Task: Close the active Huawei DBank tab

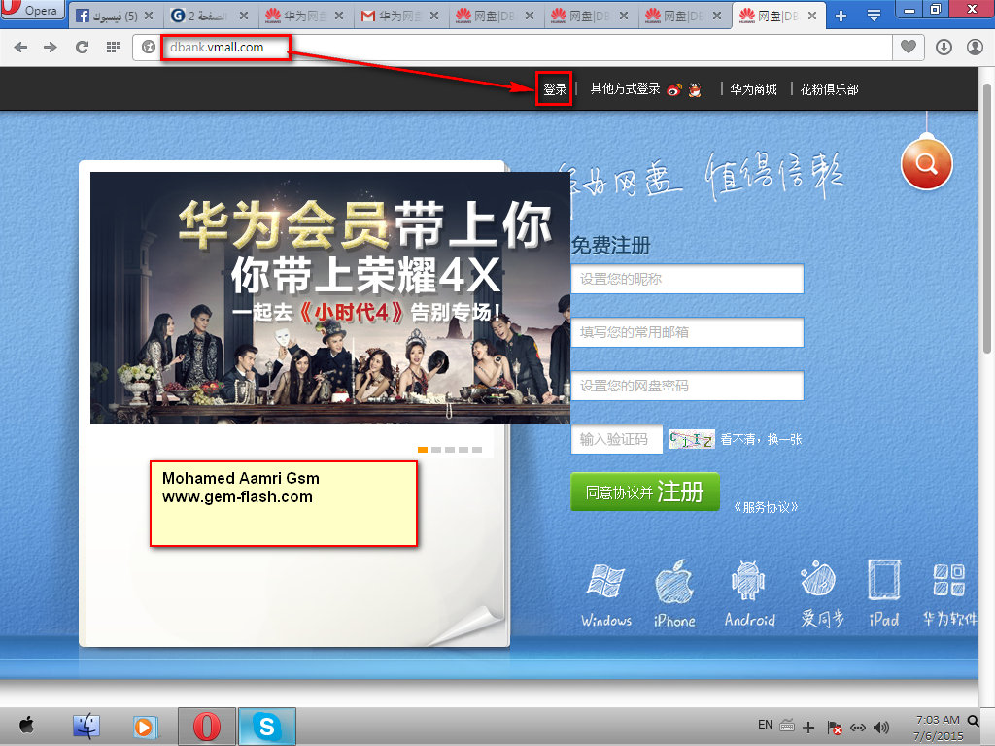Action: pos(812,16)
